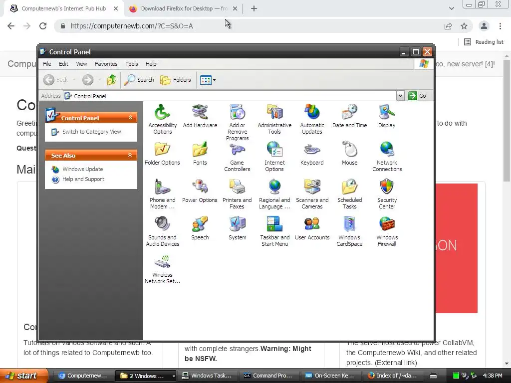Image resolution: width=511 pixels, height=383 pixels.
Task: Click the Up folder toolbar icon
Action: [112, 80]
